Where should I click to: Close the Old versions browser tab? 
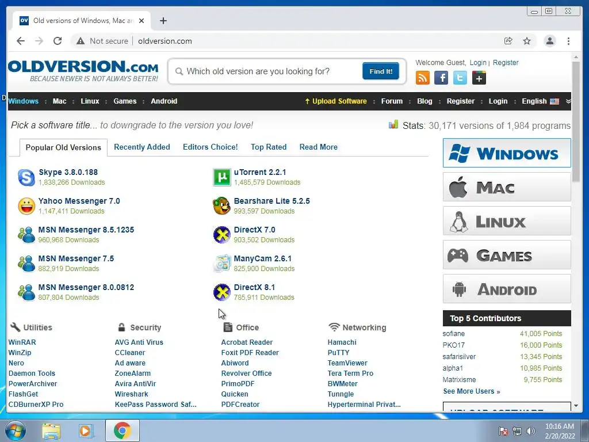(141, 21)
